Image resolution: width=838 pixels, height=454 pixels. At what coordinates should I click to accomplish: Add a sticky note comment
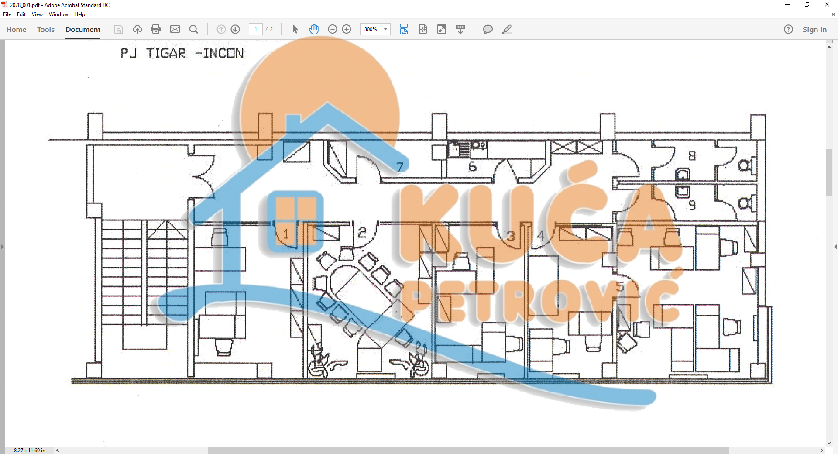(x=488, y=29)
